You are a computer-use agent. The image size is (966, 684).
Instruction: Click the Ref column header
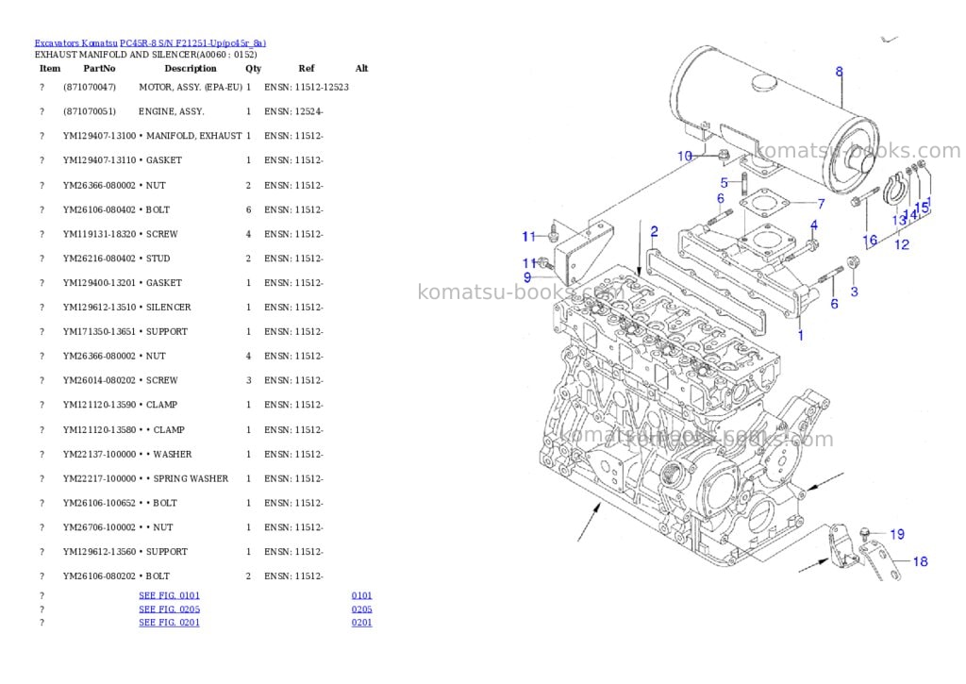[307, 68]
